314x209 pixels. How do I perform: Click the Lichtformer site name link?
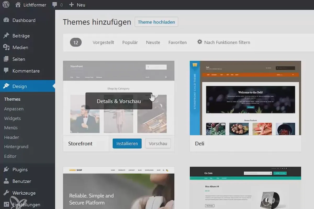(35, 5)
